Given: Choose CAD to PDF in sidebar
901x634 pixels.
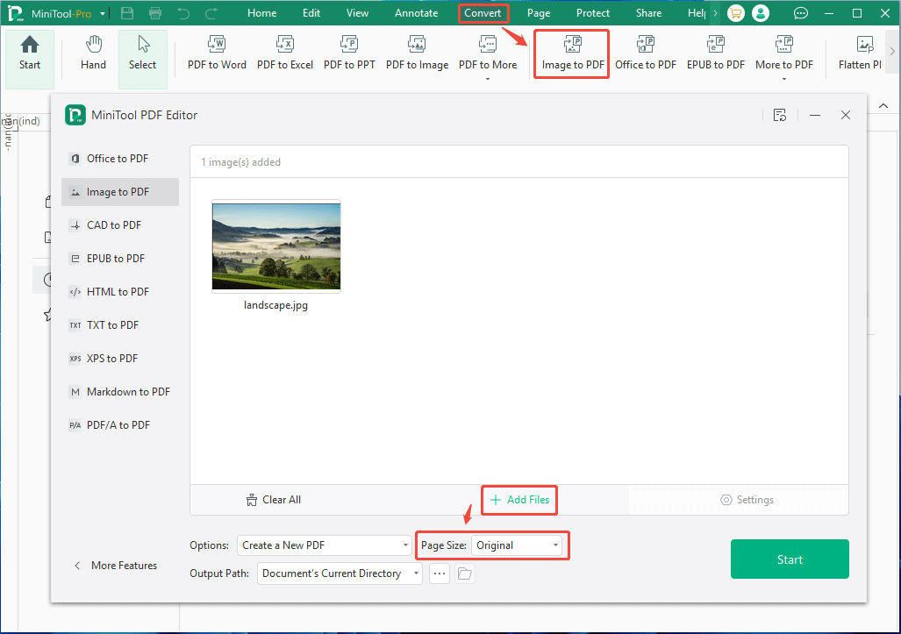Looking at the screenshot, I should click(120, 225).
